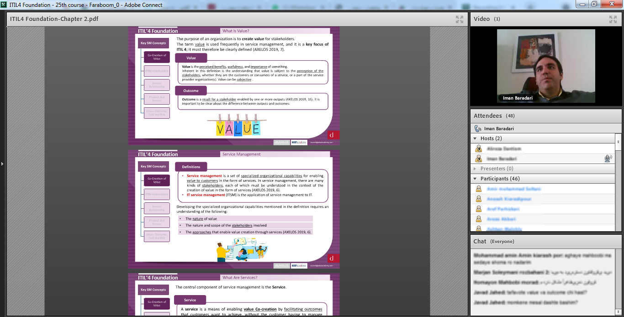Click the 'Service' heading box on the last slide
The image size is (624, 317).
190,300
